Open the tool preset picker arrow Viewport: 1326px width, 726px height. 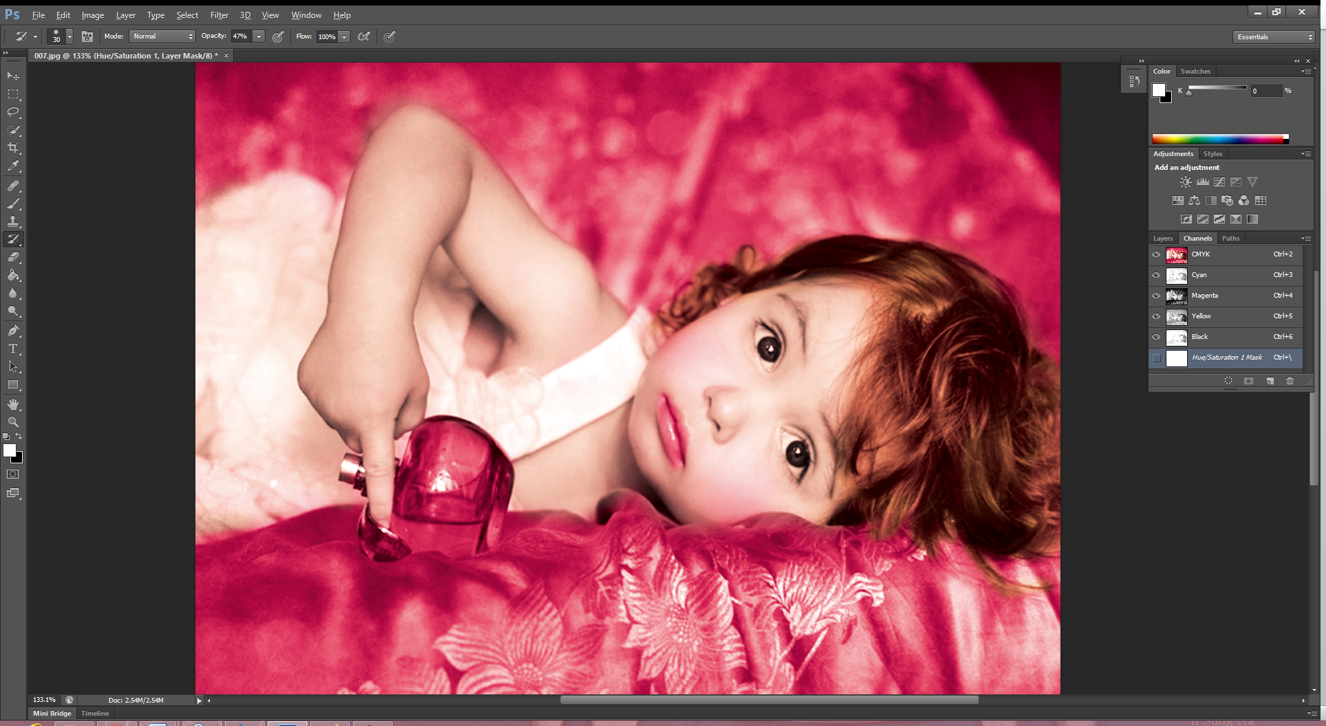35,36
